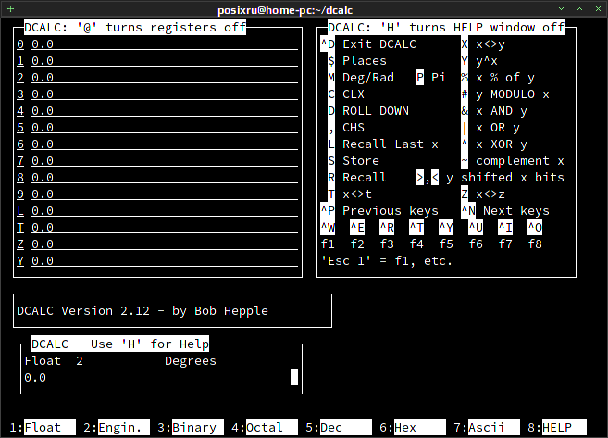This screenshot has height=438, width=608.
Task: Click the | key for x OR y
Action: point(465,128)
